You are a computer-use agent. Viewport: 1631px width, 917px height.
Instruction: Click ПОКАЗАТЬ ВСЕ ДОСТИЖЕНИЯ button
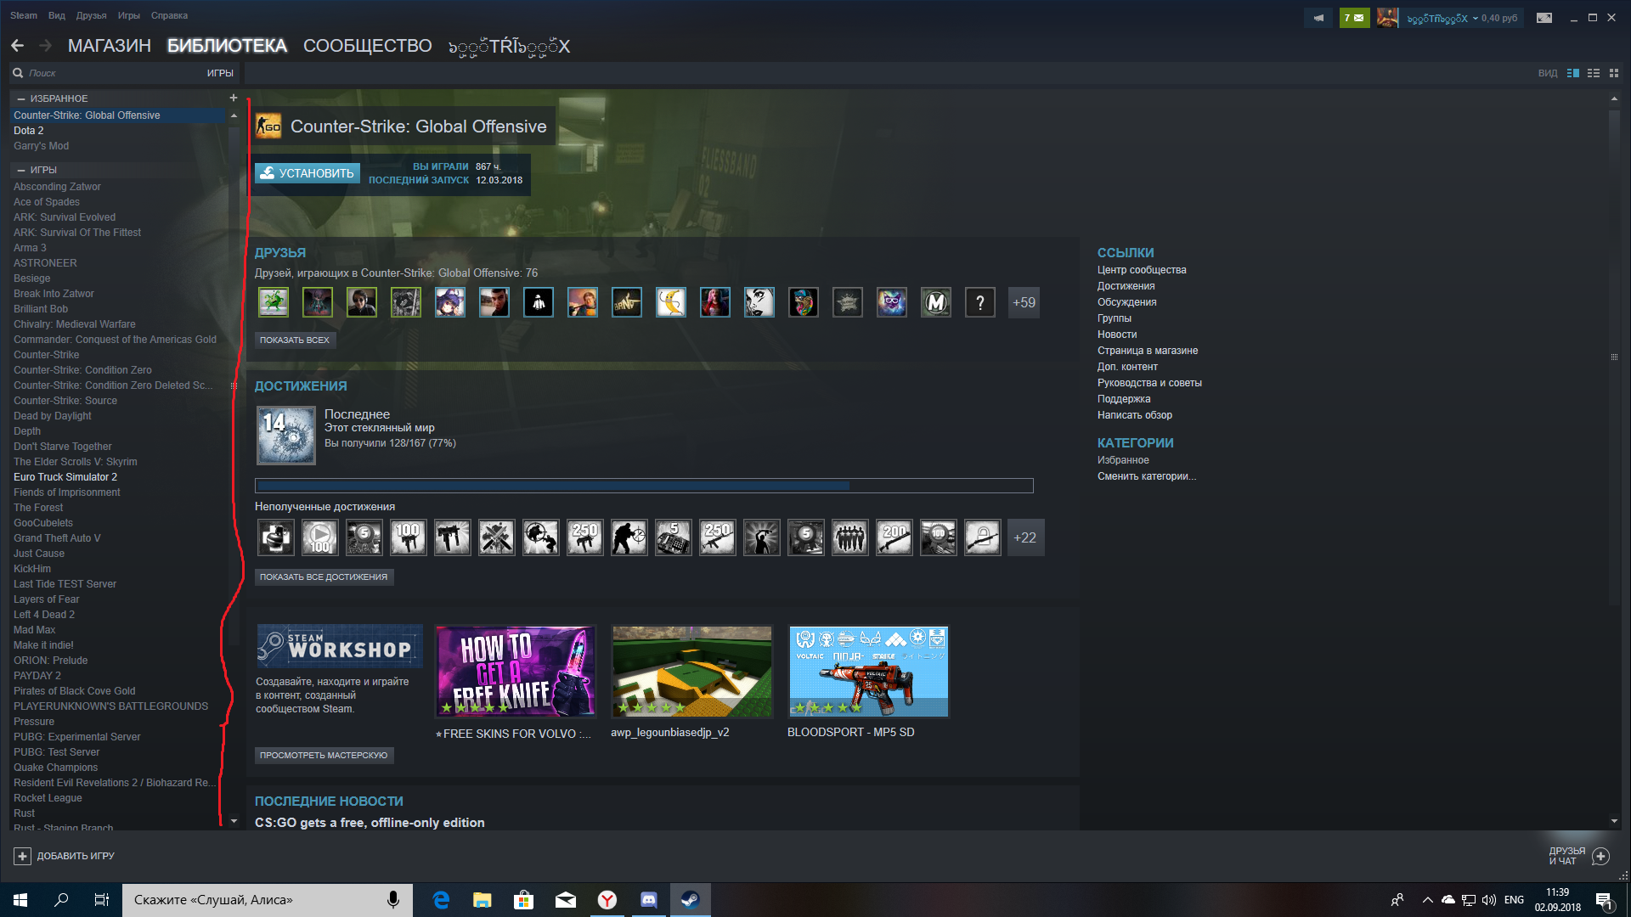pos(324,577)
